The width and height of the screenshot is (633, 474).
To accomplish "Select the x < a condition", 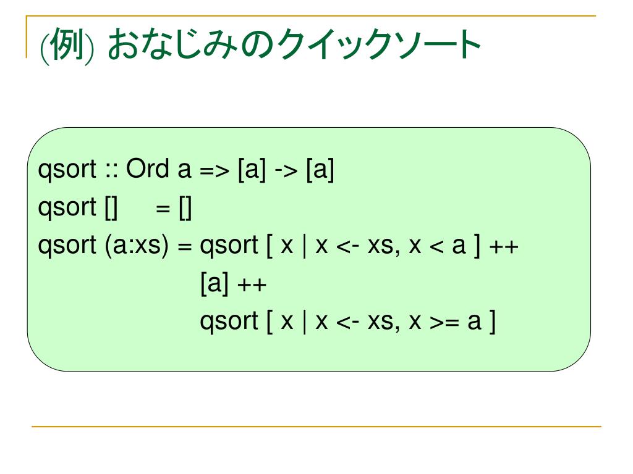I will 438,246.
